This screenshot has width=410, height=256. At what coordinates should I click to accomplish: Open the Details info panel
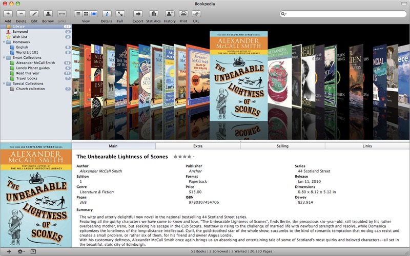[107, 14]
